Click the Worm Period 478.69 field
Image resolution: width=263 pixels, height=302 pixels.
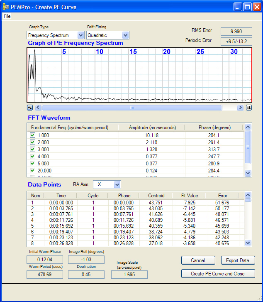45,275
